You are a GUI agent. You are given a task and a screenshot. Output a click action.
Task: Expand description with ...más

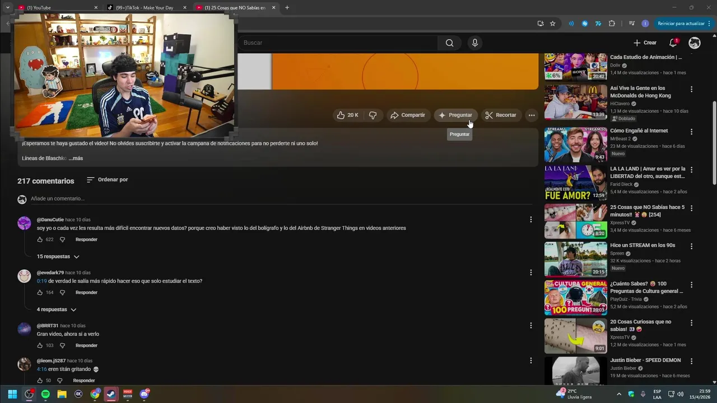click(76, 158)
